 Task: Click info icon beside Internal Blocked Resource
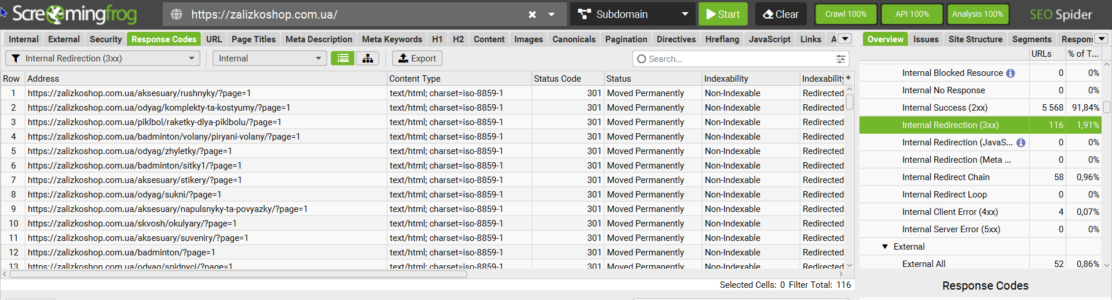(x=1011, y=73)
